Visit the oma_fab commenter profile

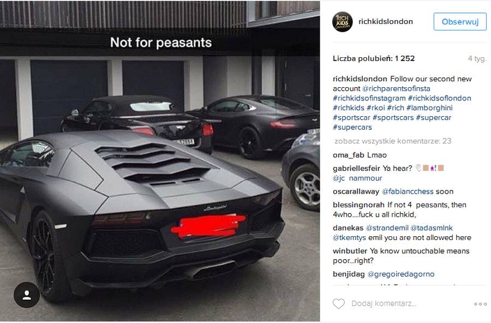(x=348, y=155)
